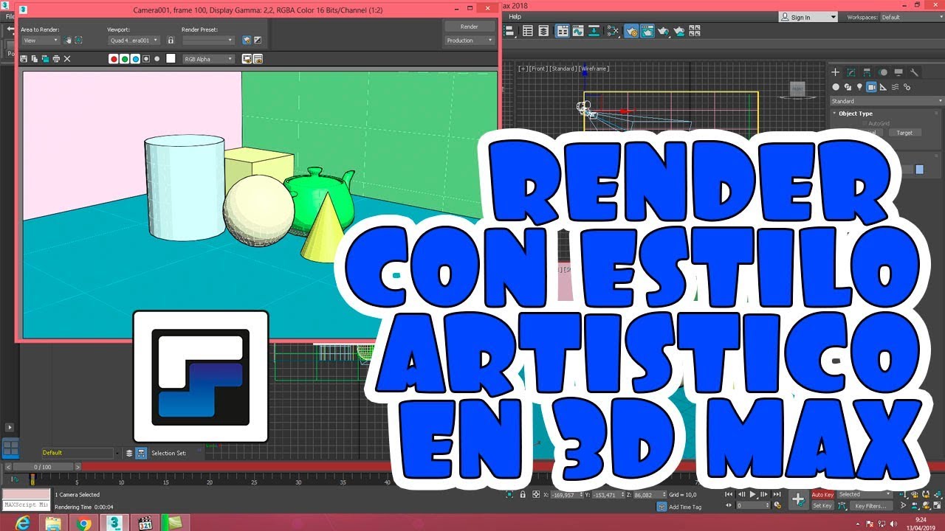This screenshot has height=531, width=945.
Task: Open Render Setup from frame window
Action: 247,40
